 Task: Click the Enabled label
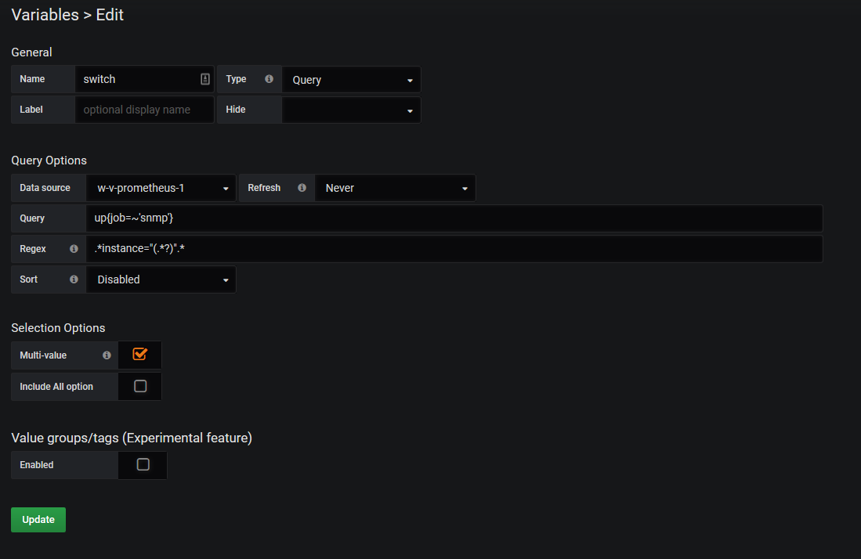pos(37,464)
